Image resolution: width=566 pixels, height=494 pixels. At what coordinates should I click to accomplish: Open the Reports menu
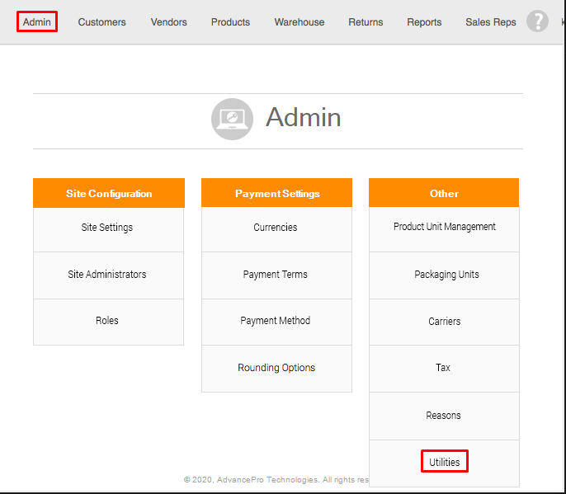pyautogui.click(x=424, y=22)
